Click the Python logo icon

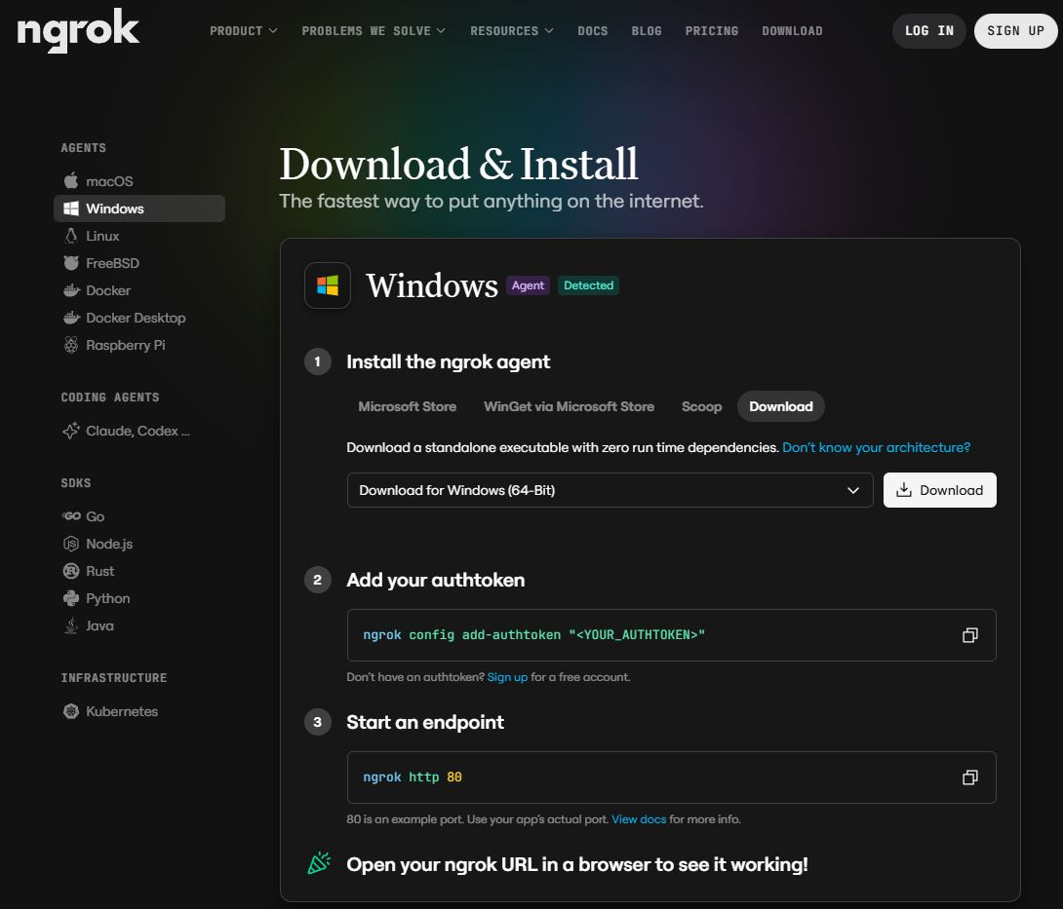[x=70, y=598]
